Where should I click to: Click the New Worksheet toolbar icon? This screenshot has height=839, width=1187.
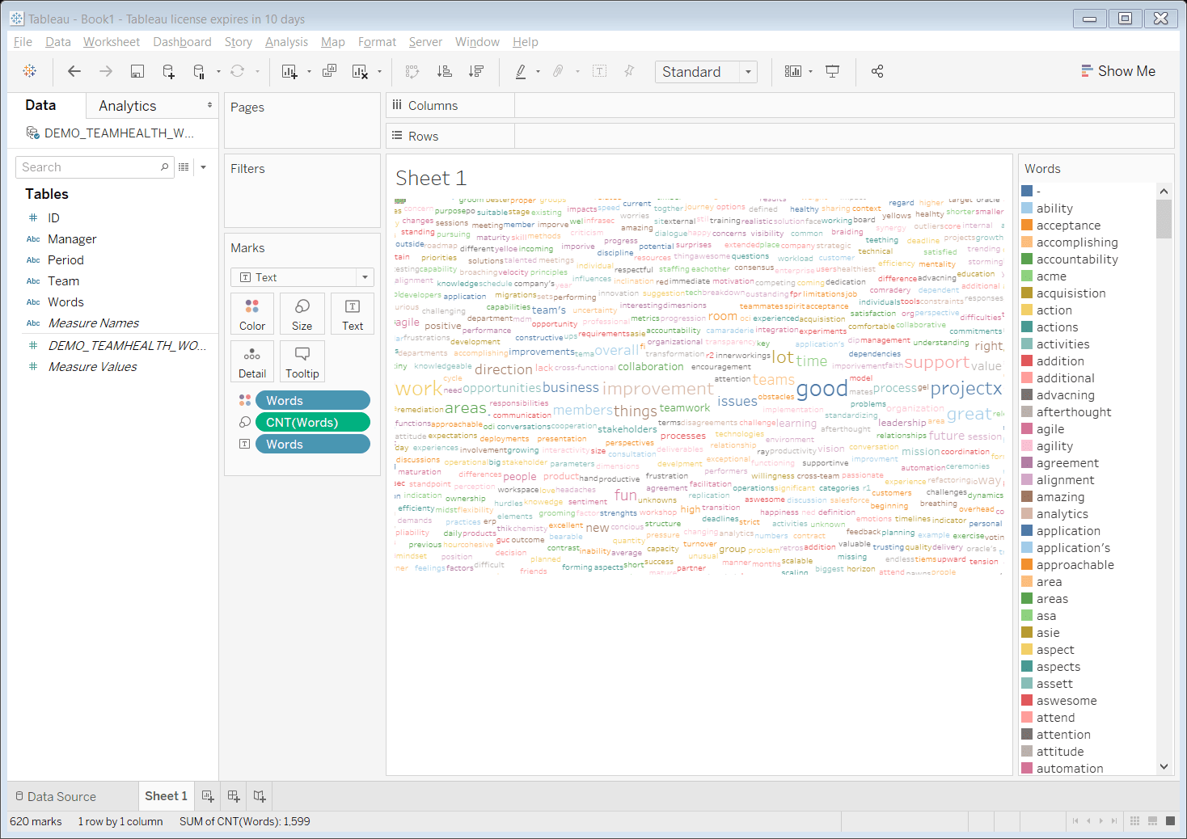click(x=289, y=71)
